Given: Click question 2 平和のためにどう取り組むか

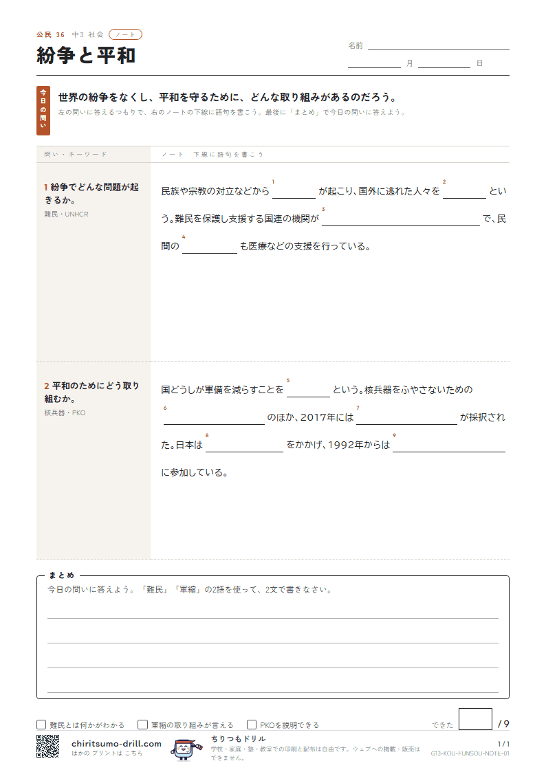Looking at the screenshot, I should coord(92,393).
